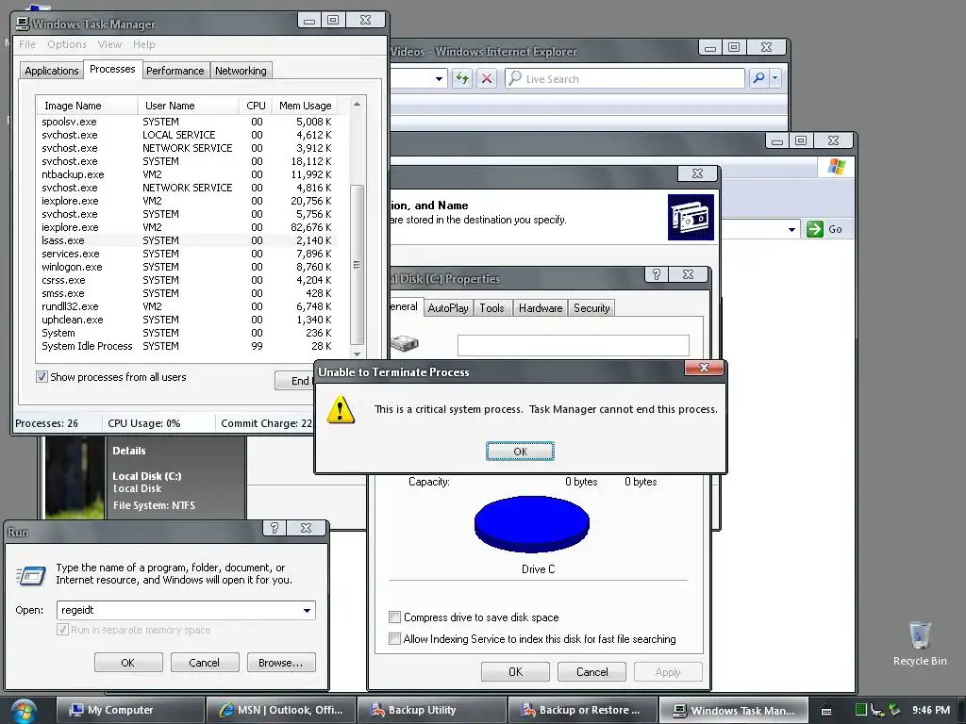
Task: Click the help button in Disk Properties title bar
Action: click(x=657, y=274)
